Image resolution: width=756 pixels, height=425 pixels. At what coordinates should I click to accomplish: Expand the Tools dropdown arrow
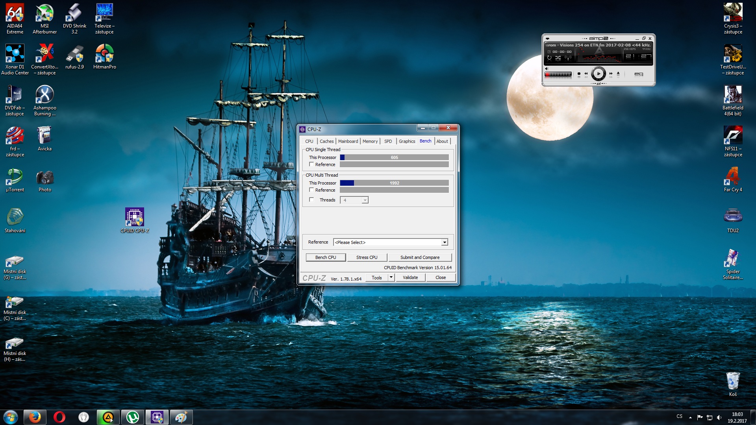[391, 277]
